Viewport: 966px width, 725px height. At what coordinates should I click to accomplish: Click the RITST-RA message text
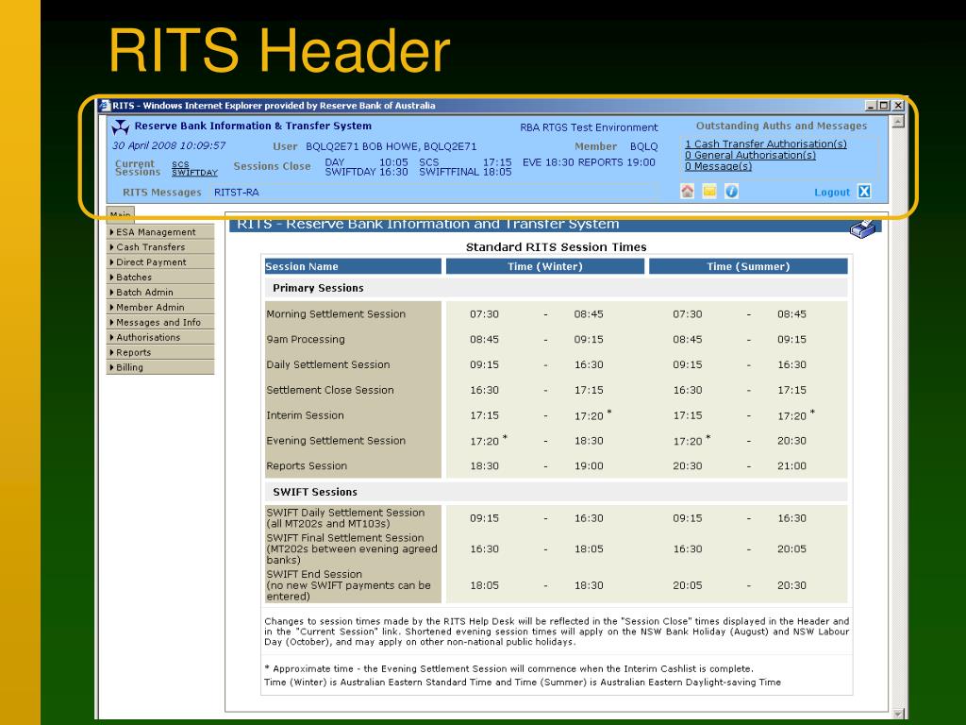[237, 193]
